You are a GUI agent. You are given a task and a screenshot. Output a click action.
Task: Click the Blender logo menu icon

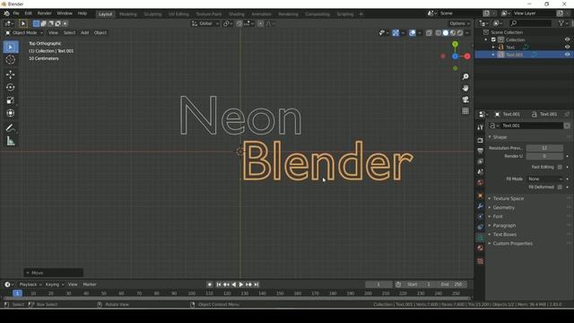6,13
